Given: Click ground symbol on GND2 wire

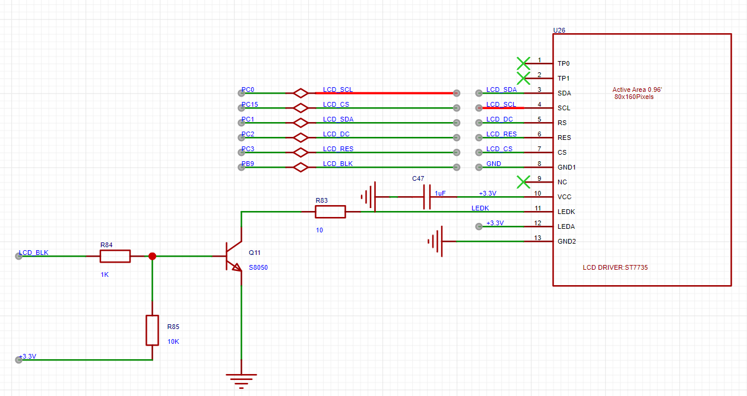Looking at the screenshot, I should coord(435,241).
